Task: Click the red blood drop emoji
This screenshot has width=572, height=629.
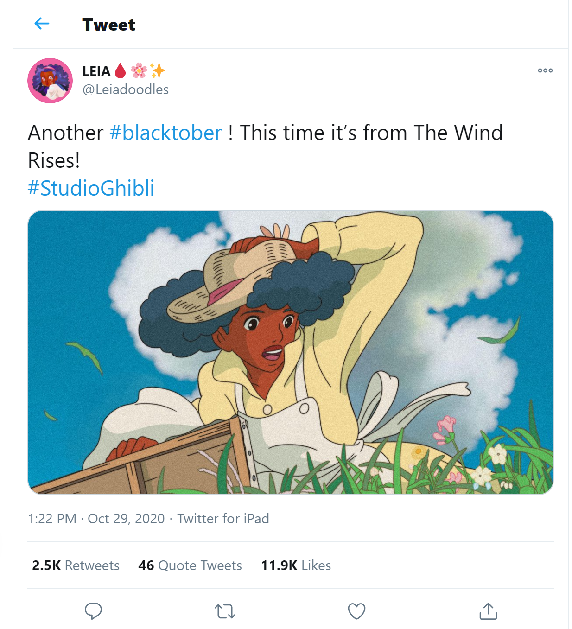Action: point(120,71)
